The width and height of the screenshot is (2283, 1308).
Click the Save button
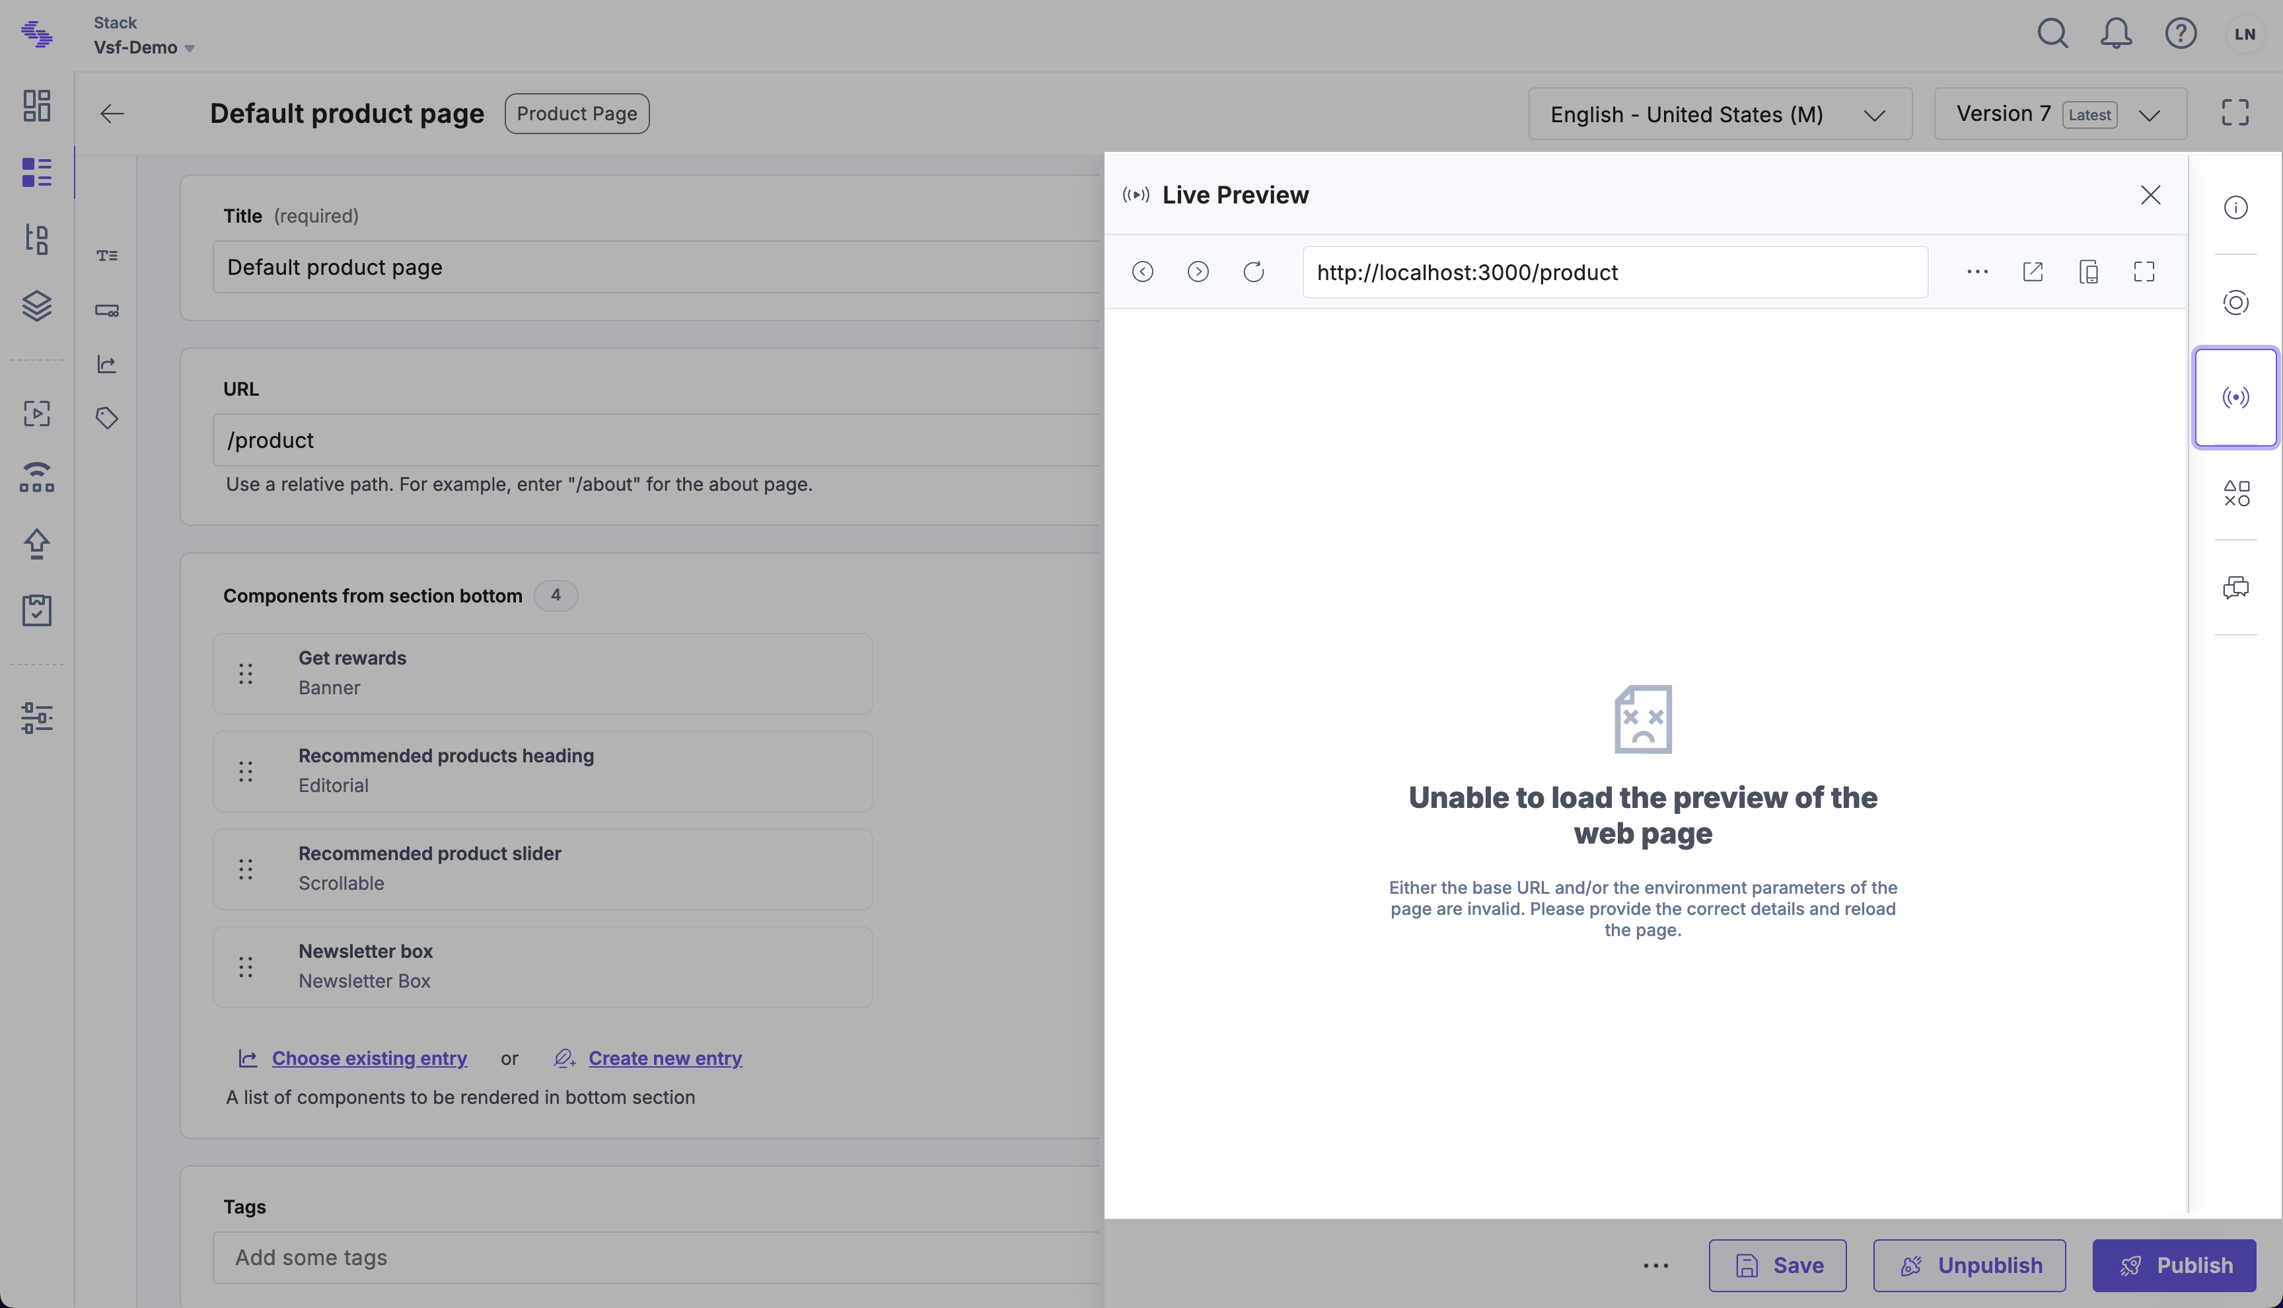point(1778,1266)
